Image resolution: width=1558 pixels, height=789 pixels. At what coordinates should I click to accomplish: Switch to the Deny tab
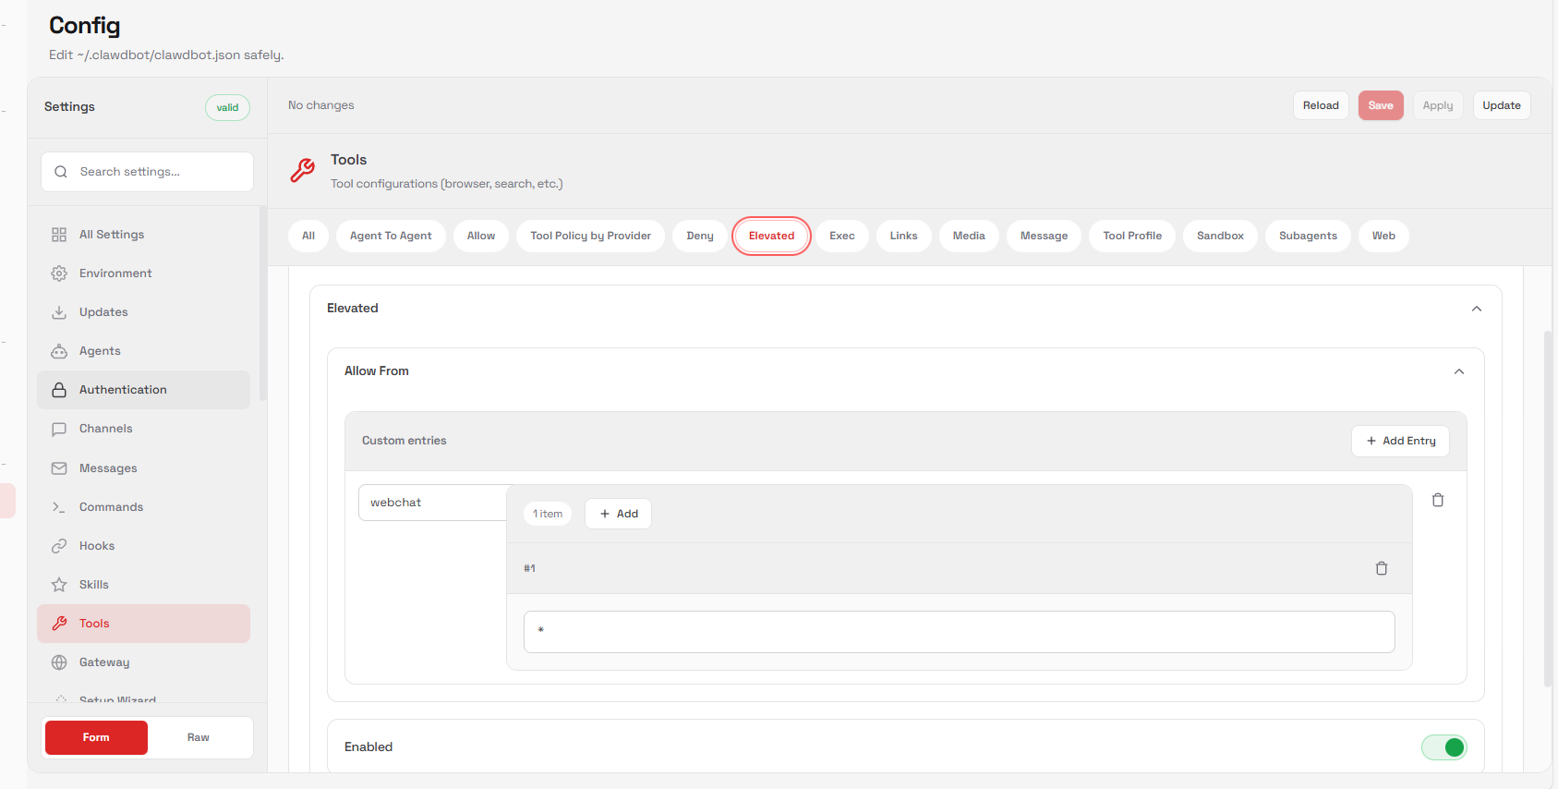pyautogui.click(x=700, y=236)
